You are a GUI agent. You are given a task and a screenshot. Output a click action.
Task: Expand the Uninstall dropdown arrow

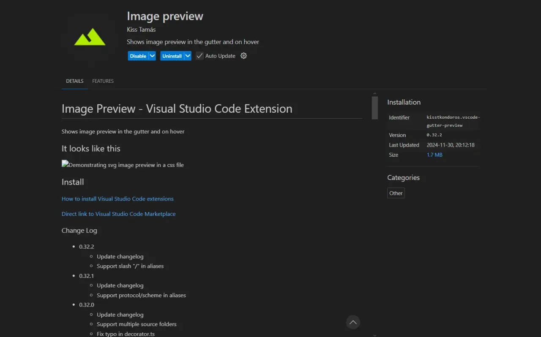point(188,56)
